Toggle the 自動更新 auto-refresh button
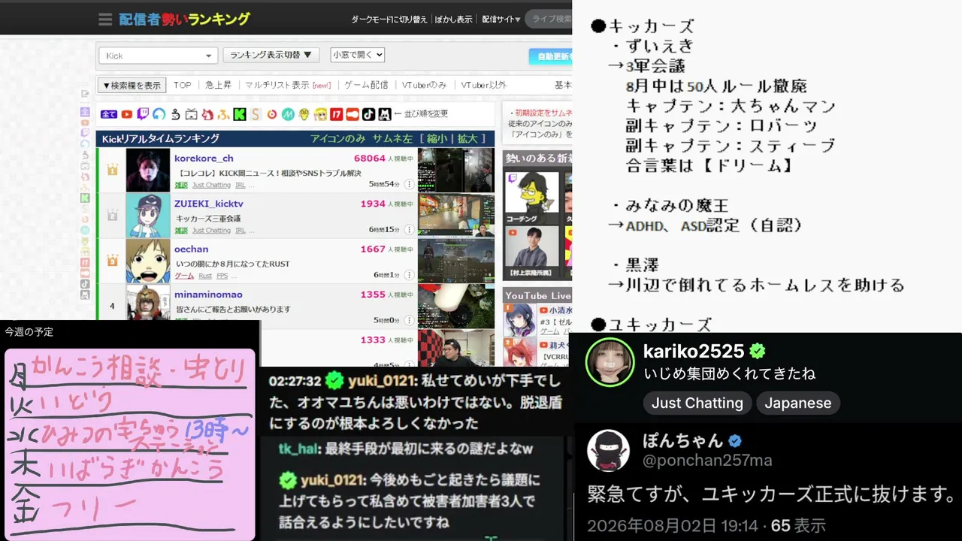Viewport: 962px width, 541px height. 551,56
